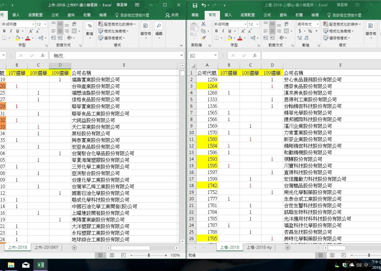Select the Cut (scissors) tool
This screenshot has height=271, width=381.
(204, 24)
